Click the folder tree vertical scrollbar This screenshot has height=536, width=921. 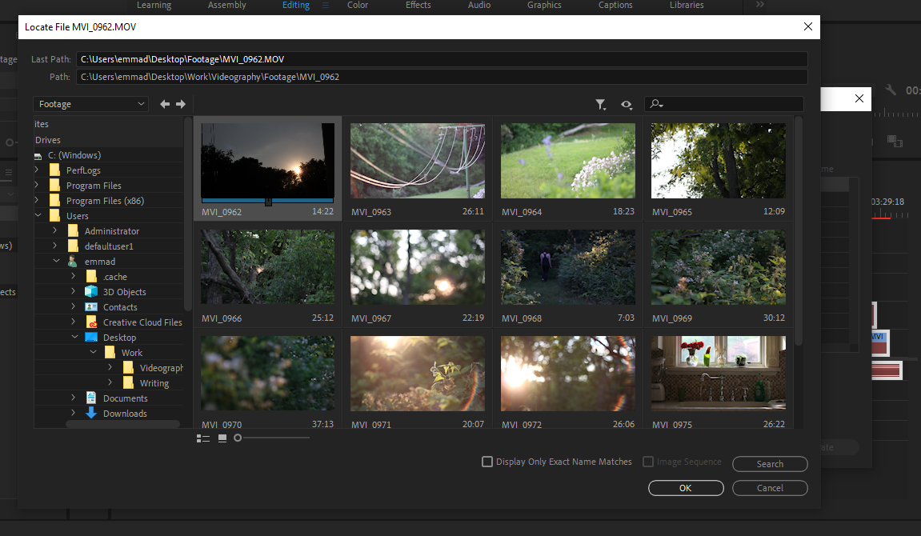[188, 214]
